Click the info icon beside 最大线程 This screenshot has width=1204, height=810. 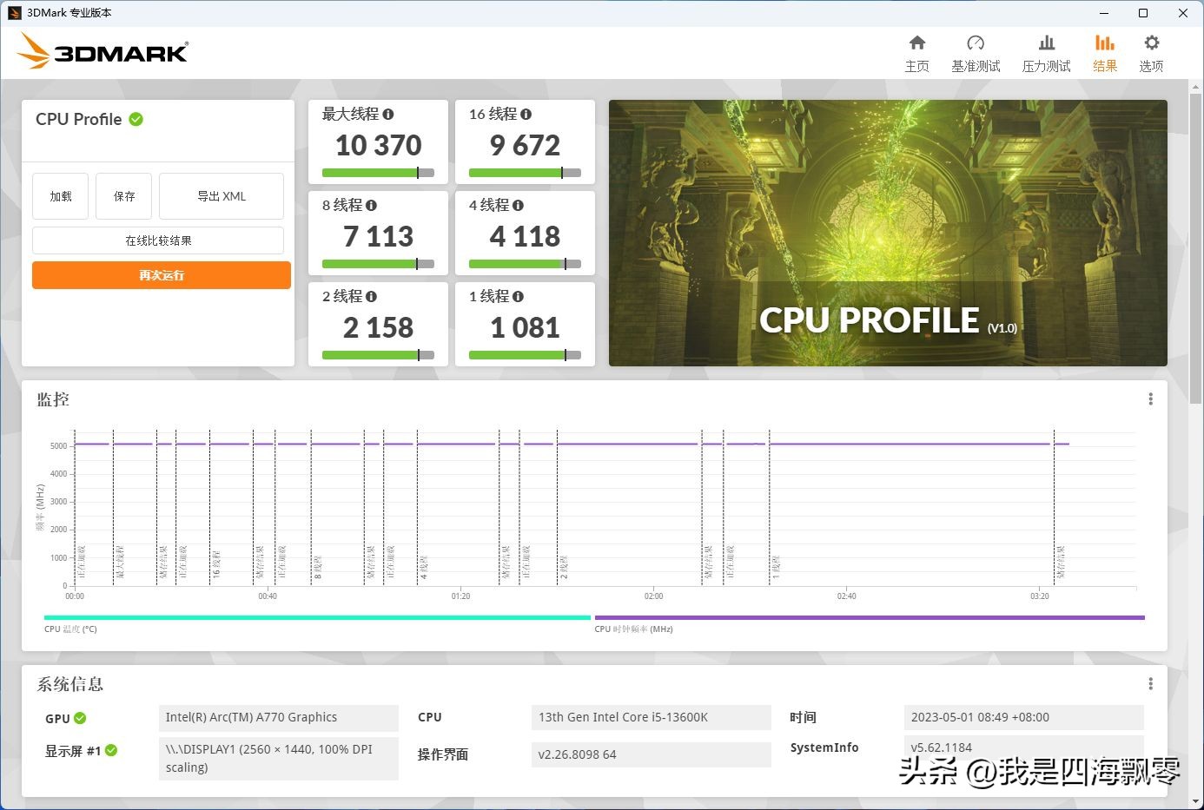pos(388,114)
